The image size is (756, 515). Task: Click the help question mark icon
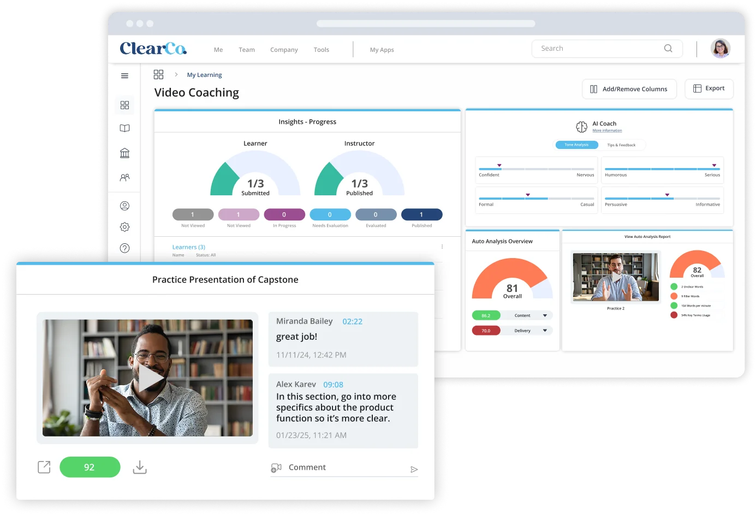(x=124, y=248)
